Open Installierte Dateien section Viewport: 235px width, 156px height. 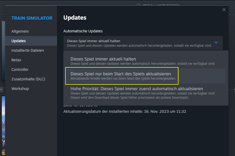pos(31,50)
